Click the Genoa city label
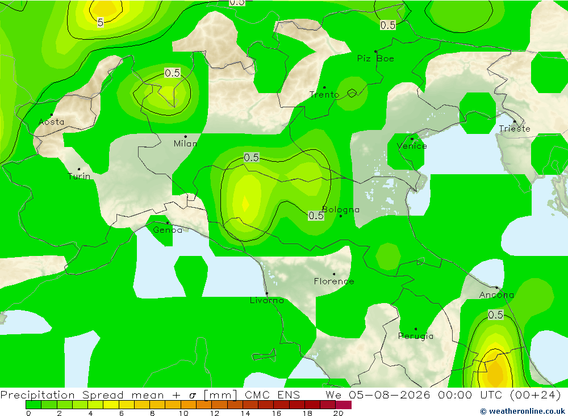Image resolution: width=568 pixels, height=416 pixels. (168, 230)
